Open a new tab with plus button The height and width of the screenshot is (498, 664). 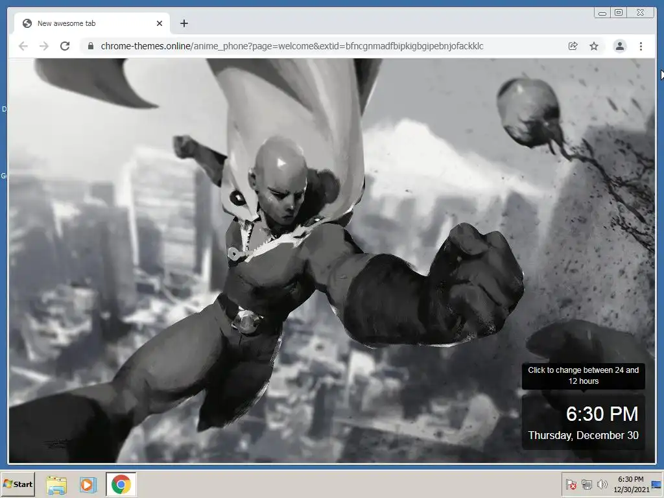[184, 23]
